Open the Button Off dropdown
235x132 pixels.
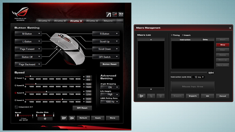click(28, 57)
